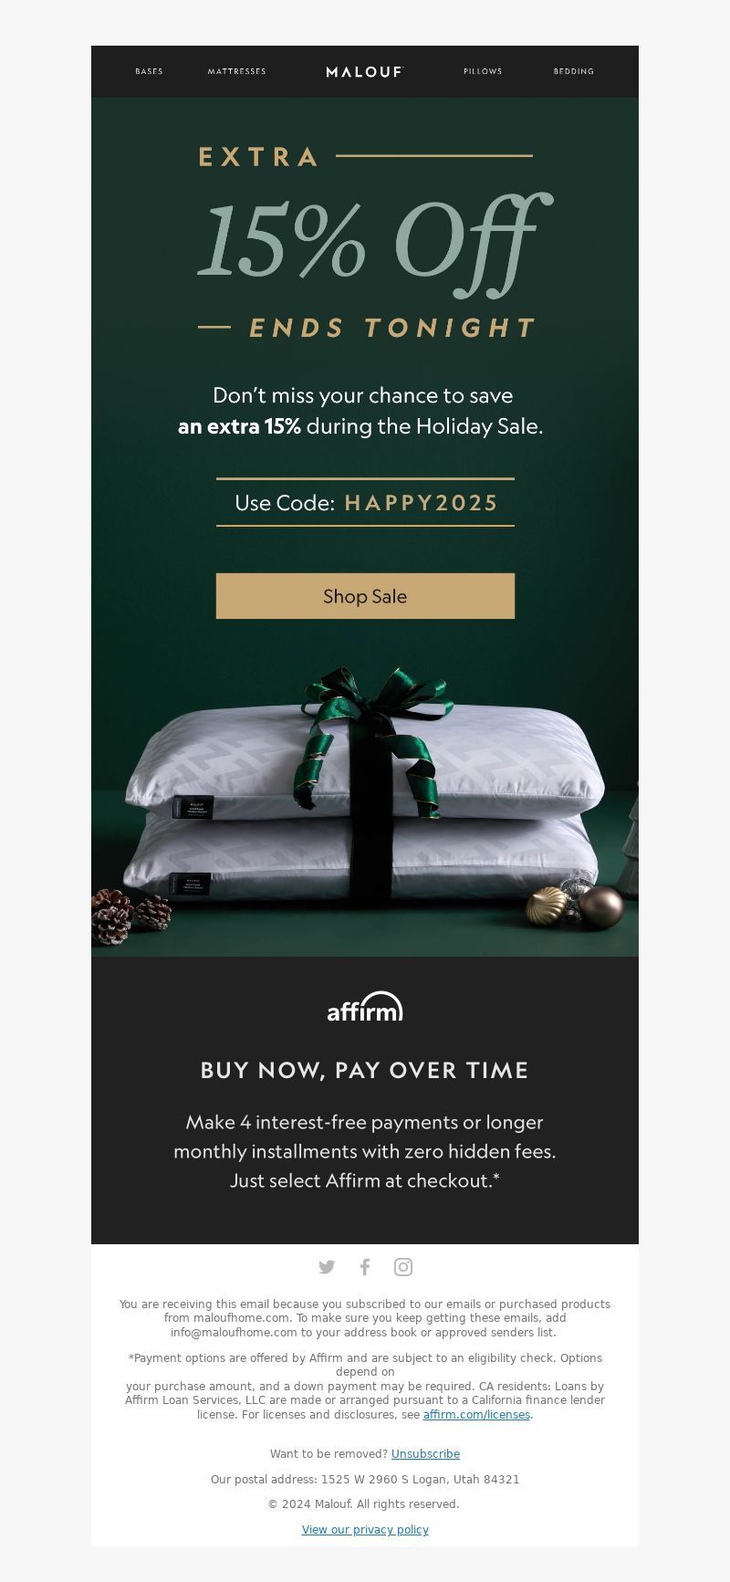Open the Mattresses navigation item
Image resolution: width=730 pixels, height=1582 pixels.
coord(237,71)
